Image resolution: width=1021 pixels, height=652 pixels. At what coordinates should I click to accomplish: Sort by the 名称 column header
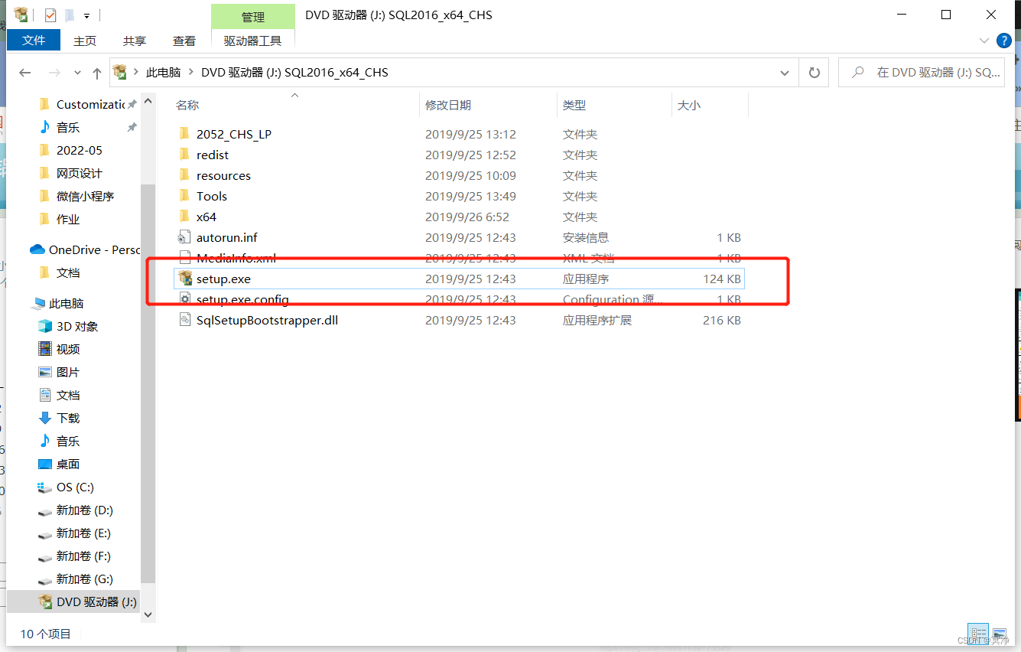pyautogui.click(x=187, y=105)
